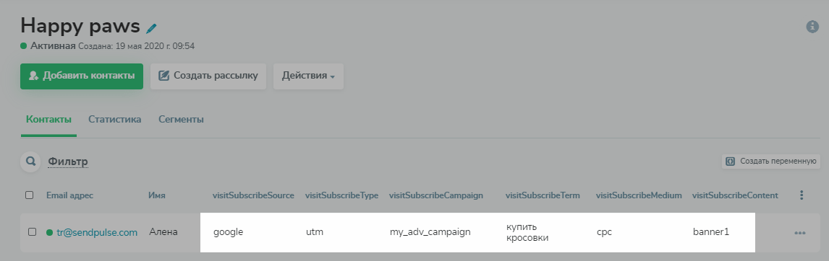
Task: Click the Создать переменную button
Action: (x=771, y=162)
